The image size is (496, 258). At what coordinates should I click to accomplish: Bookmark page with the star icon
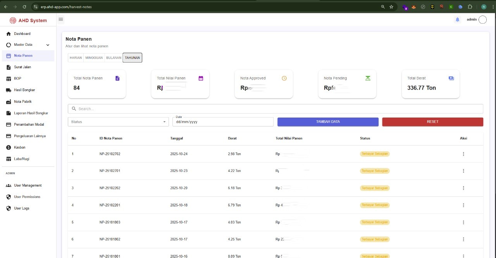tap(391, 7)
